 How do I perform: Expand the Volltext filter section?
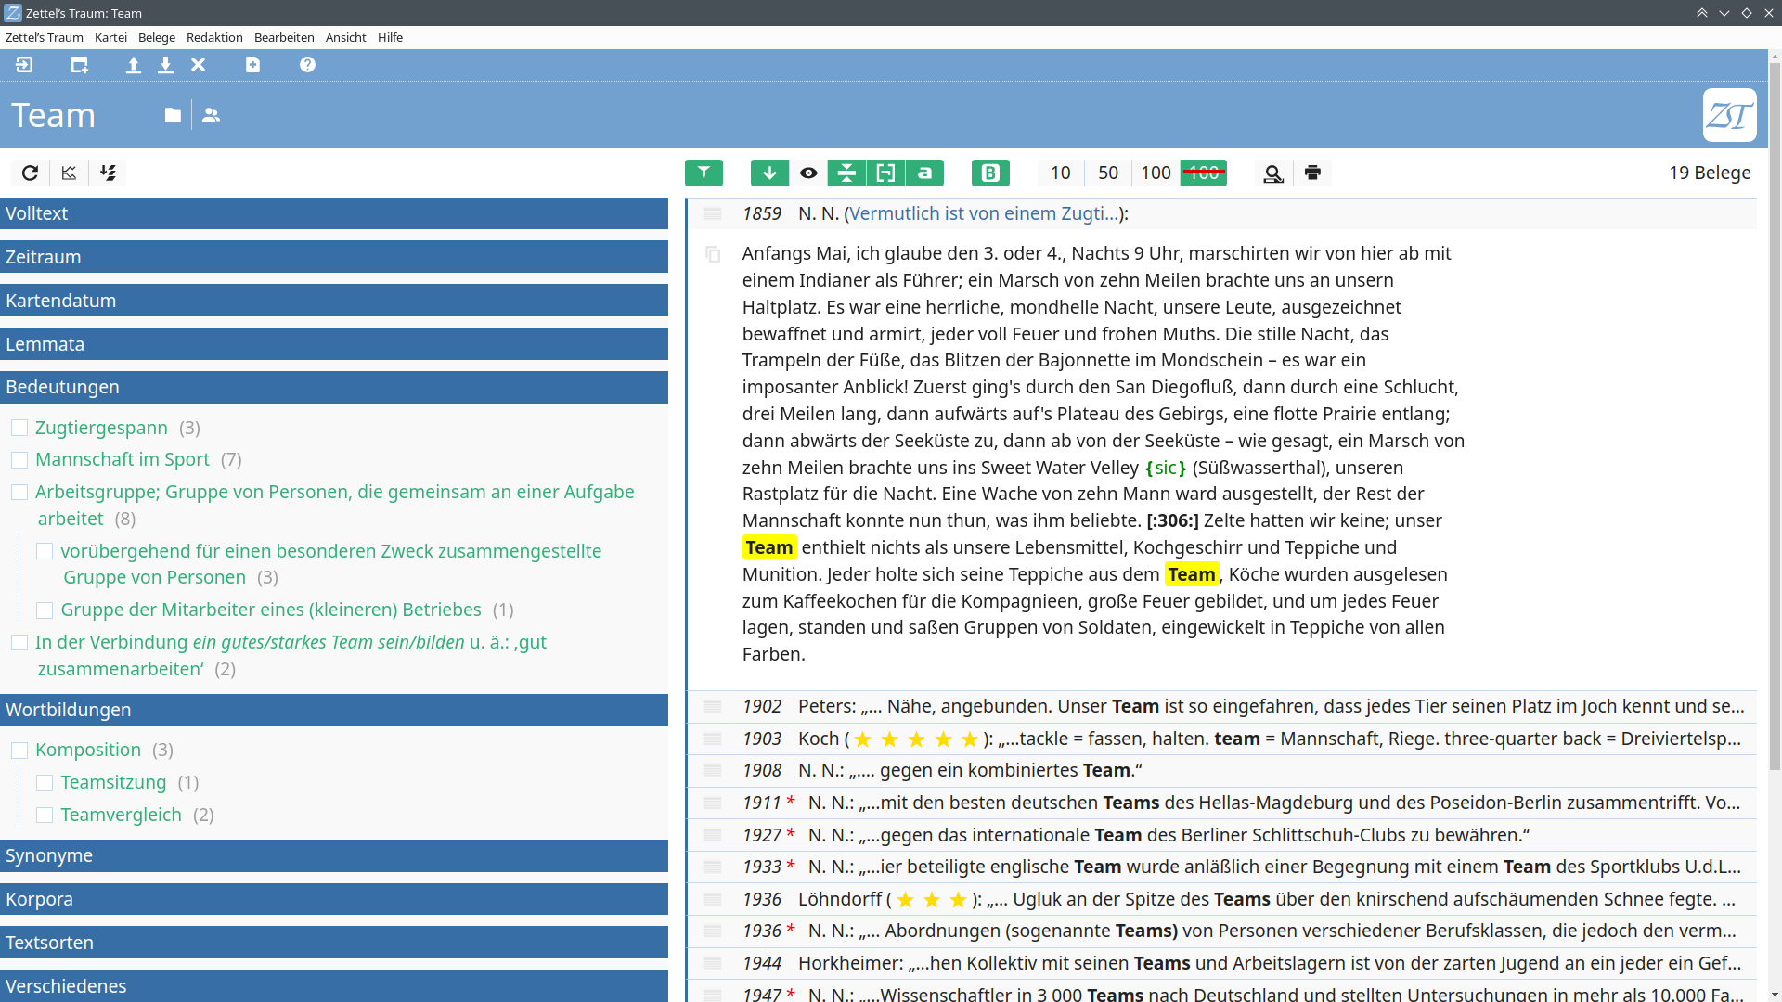pos(334,213)
